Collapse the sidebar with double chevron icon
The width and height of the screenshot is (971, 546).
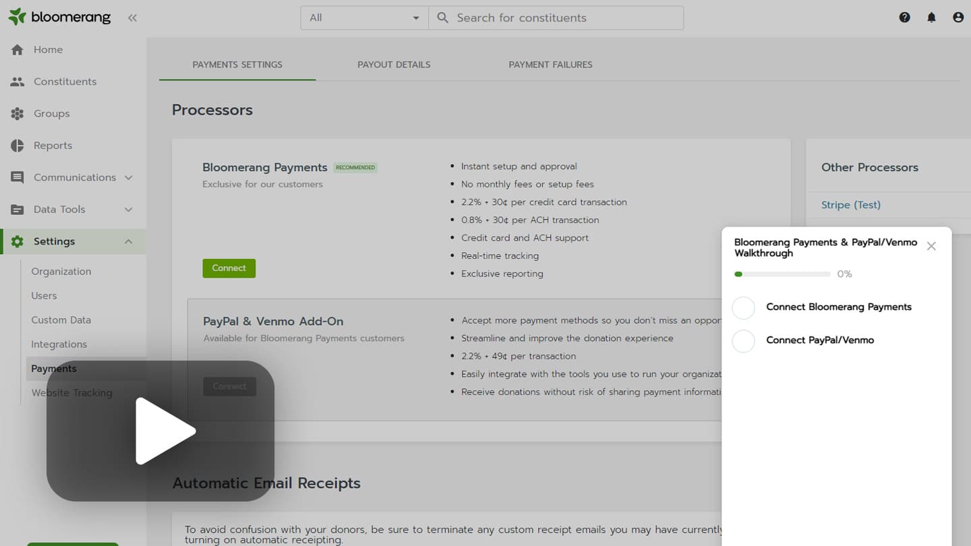[x=132, y=18]
